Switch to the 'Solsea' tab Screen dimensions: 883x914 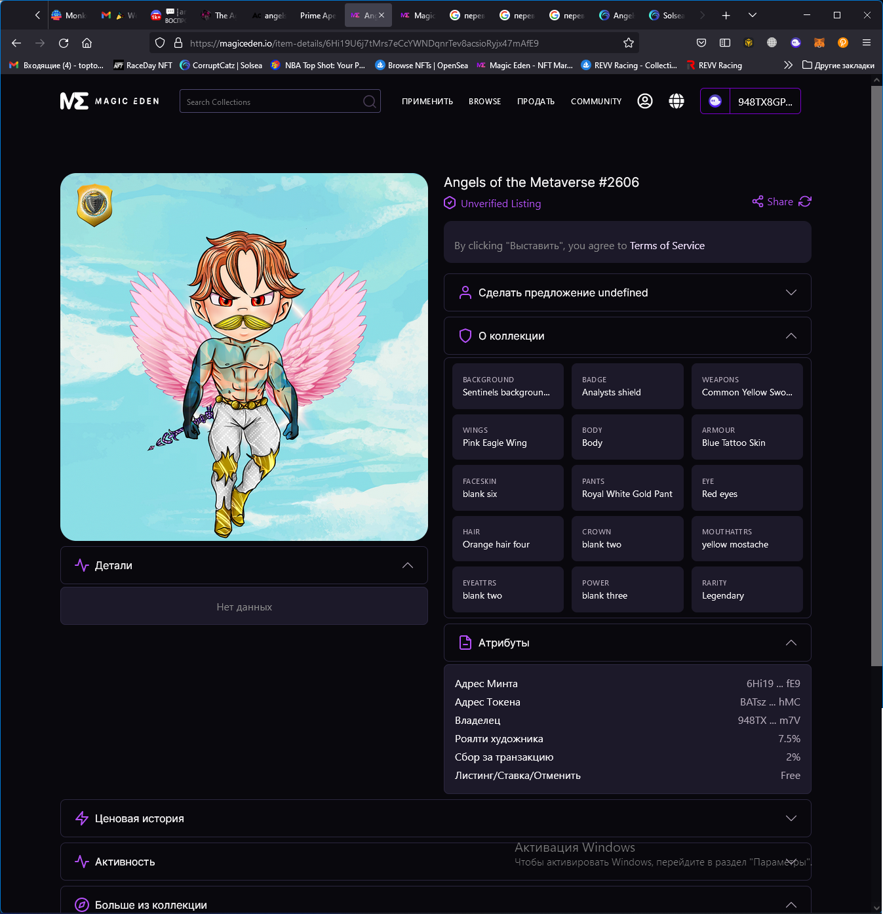click(667, 15)
